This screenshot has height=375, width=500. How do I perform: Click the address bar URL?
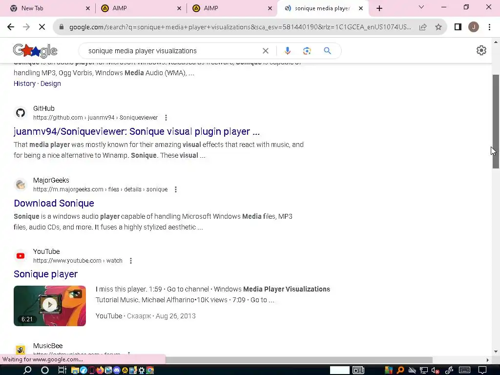point(240,27)
